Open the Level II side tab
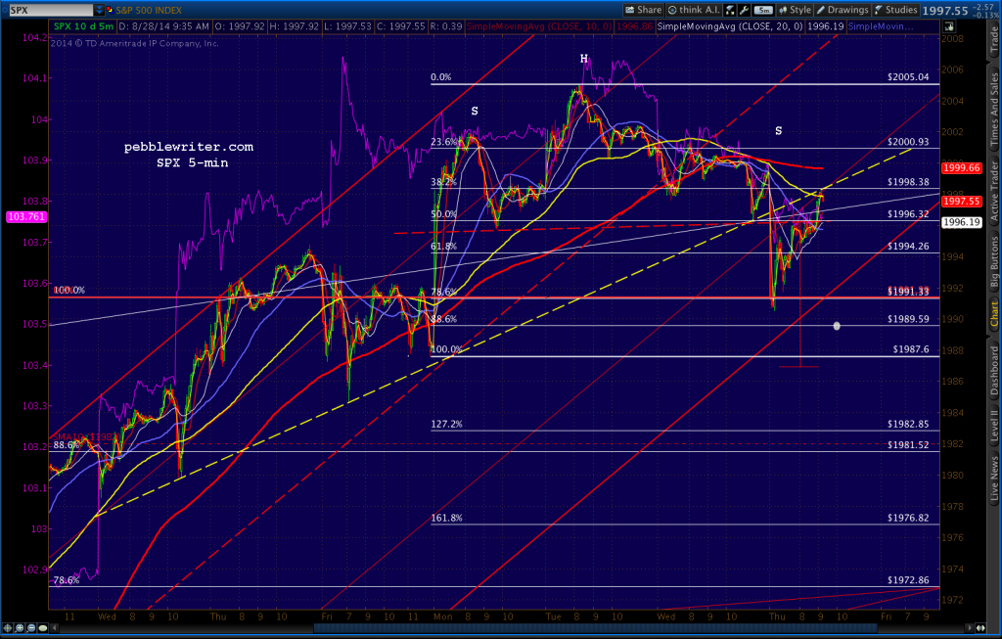 tap(994, 427)
